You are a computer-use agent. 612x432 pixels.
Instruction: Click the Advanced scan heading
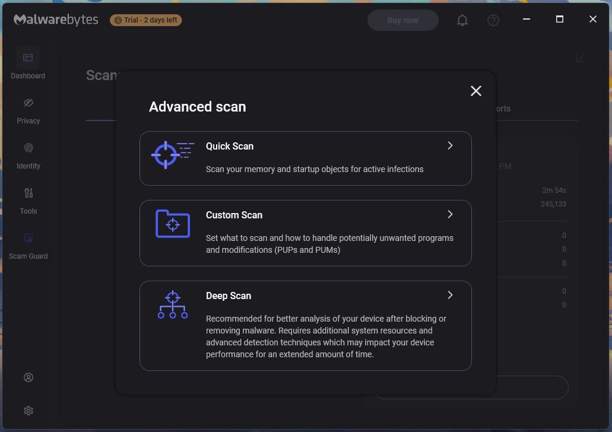click(198, 107)
